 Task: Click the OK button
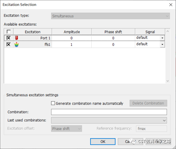coord(103,142)
